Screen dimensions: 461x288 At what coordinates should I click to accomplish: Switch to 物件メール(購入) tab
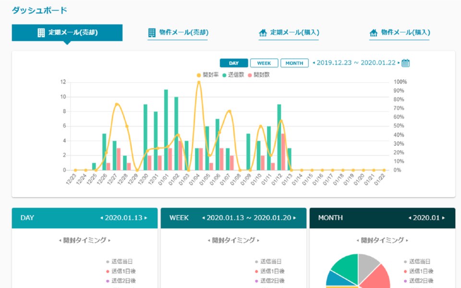[x=400, y=33]
